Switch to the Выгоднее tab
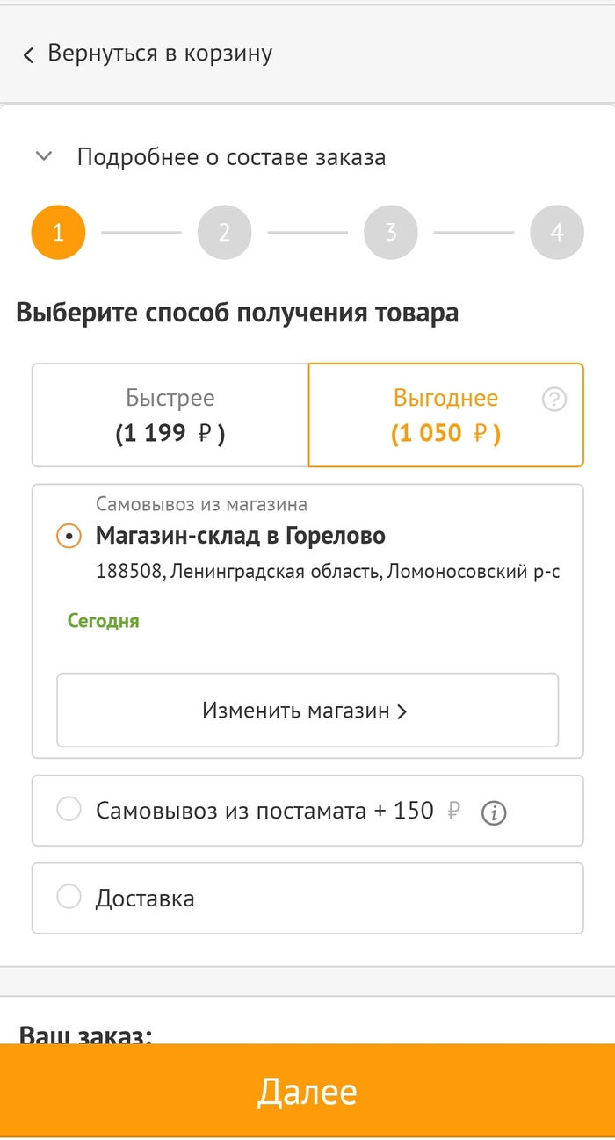 click(x=445, y=415)
